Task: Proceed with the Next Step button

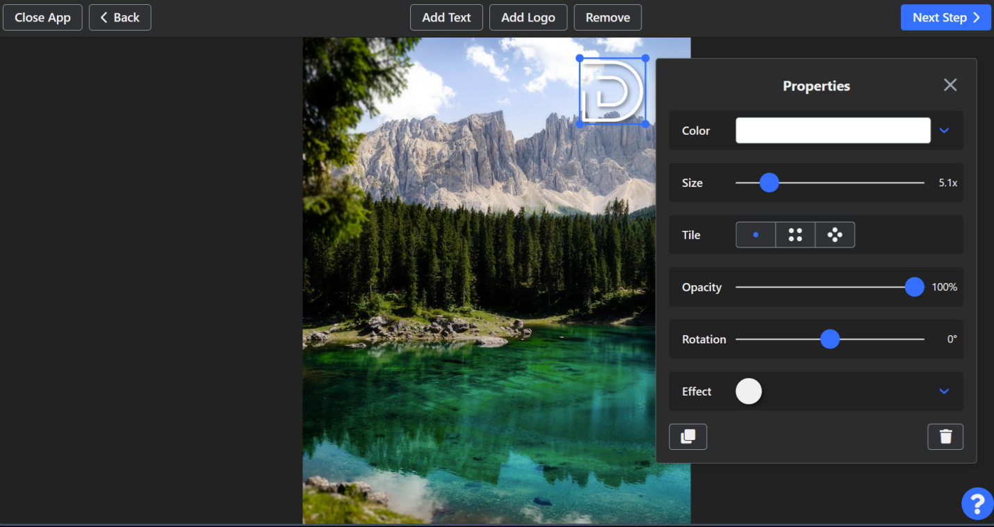Action: [945, 17]
